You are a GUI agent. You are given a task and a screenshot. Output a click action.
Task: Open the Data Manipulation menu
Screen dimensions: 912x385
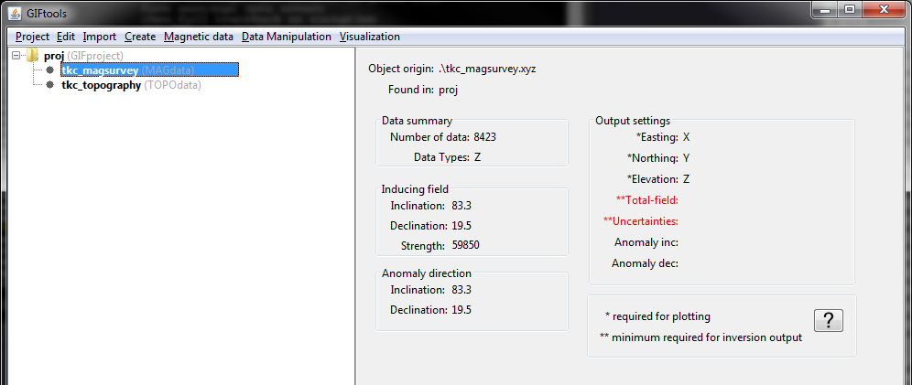click(x=287, y=37)
